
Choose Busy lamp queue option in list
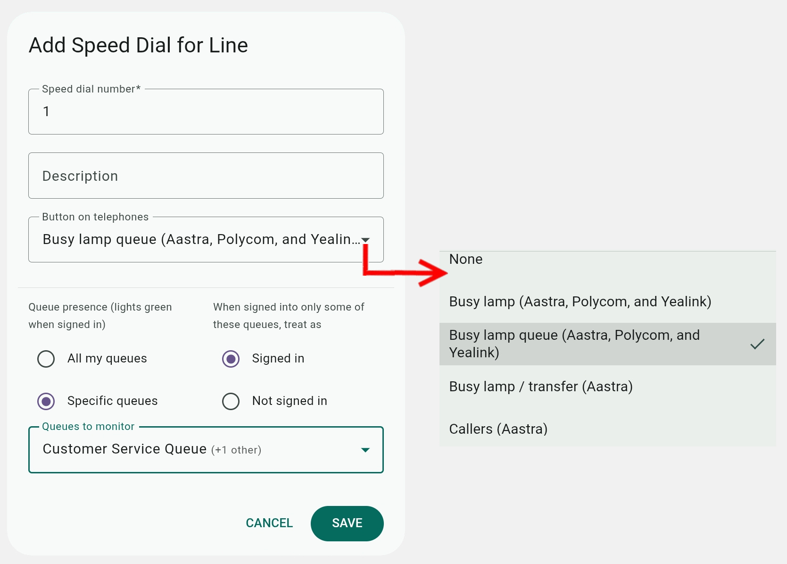point(607,344)
